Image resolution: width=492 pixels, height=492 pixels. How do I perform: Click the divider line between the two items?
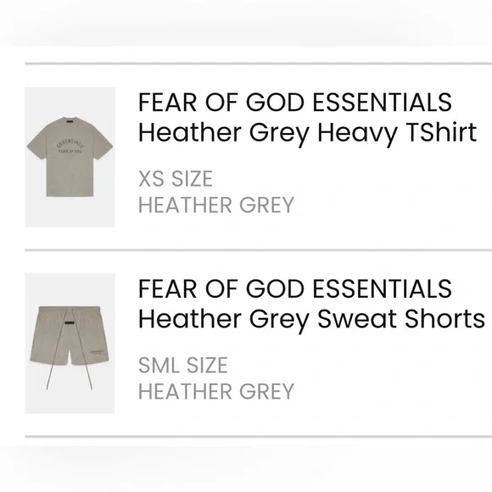tap(259, 250)
